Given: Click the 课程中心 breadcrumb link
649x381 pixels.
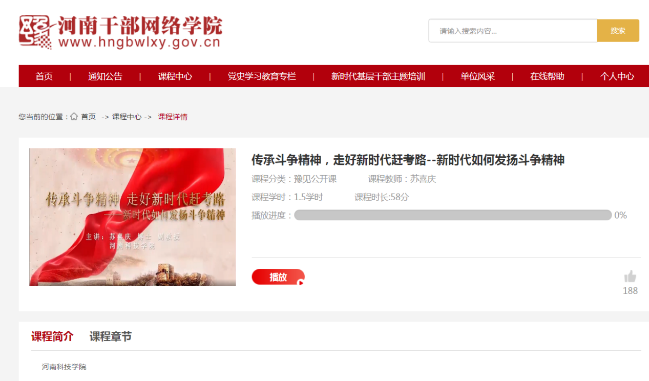Looking at the screenshot, I should [x=127, y=117].
